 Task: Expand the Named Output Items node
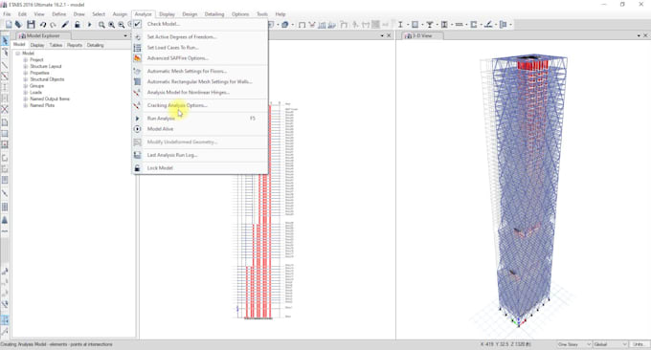(25, 99)
